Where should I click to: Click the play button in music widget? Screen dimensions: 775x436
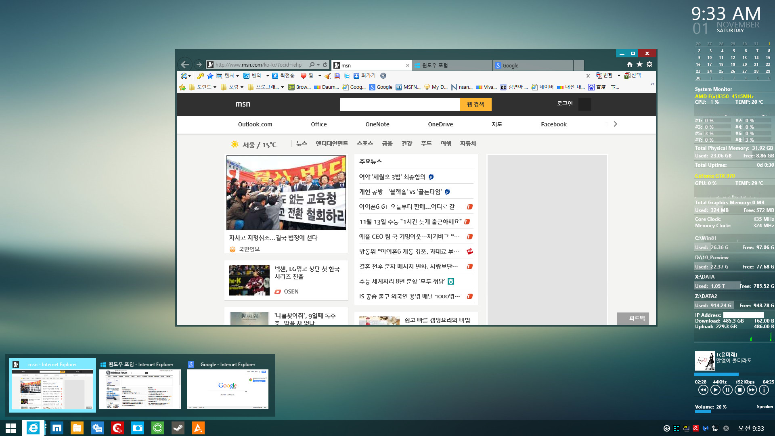[715, 390]
